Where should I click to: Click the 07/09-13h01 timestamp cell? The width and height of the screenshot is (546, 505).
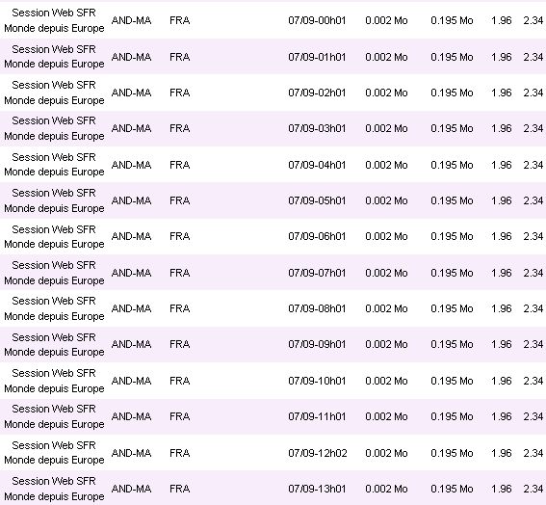click(x=317, y=489)
